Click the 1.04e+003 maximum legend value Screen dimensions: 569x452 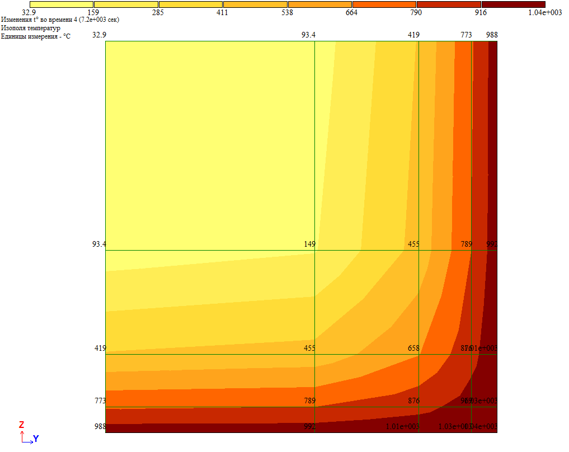point(544,13)
